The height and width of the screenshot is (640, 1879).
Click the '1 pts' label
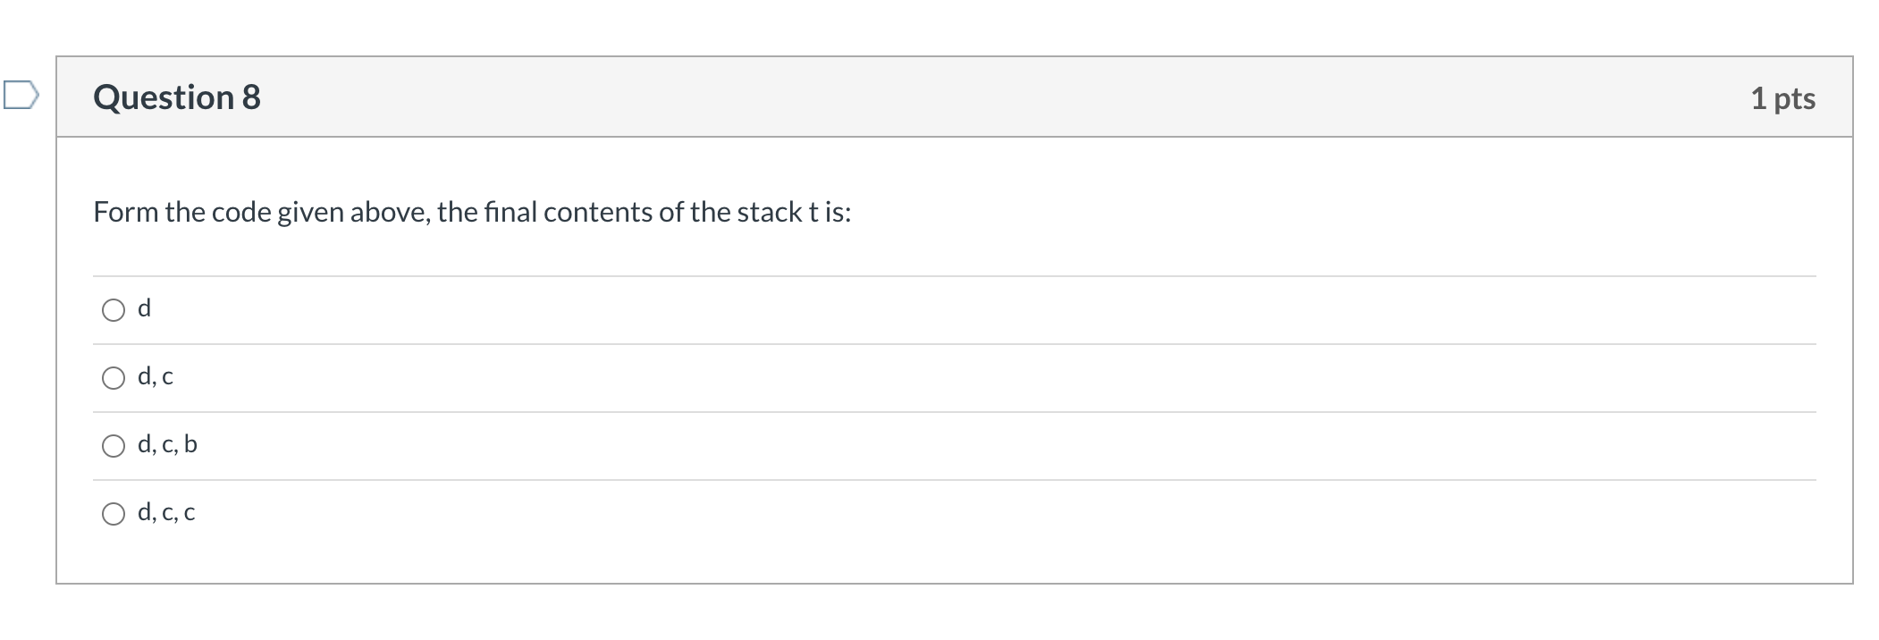point(1783,98)
